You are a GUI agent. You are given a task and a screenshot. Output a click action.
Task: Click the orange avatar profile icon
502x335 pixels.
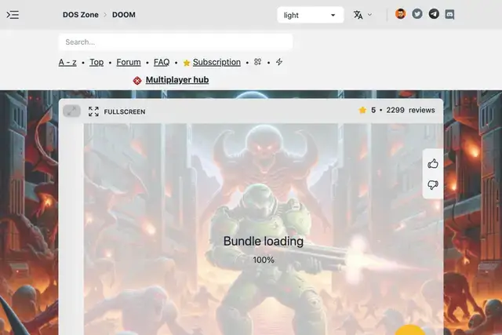tap(400, 14)
